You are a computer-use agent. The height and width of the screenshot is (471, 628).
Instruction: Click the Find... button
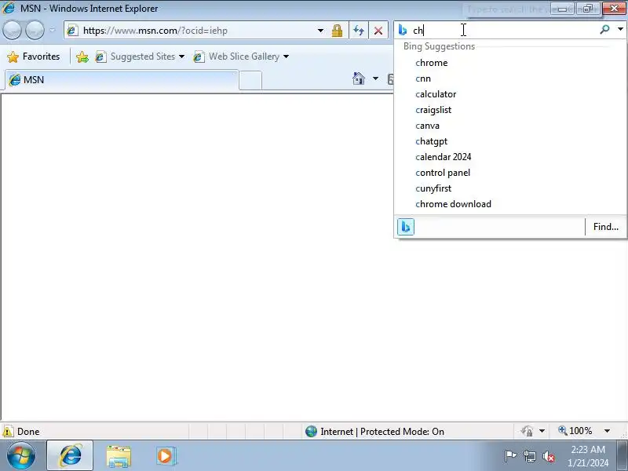(605, 227)
